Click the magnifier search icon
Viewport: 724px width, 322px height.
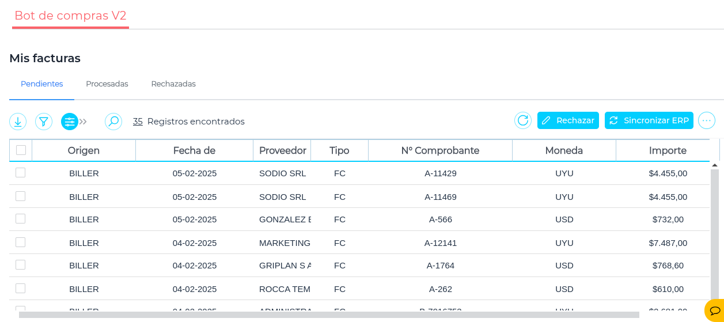(x=113, y=122)
